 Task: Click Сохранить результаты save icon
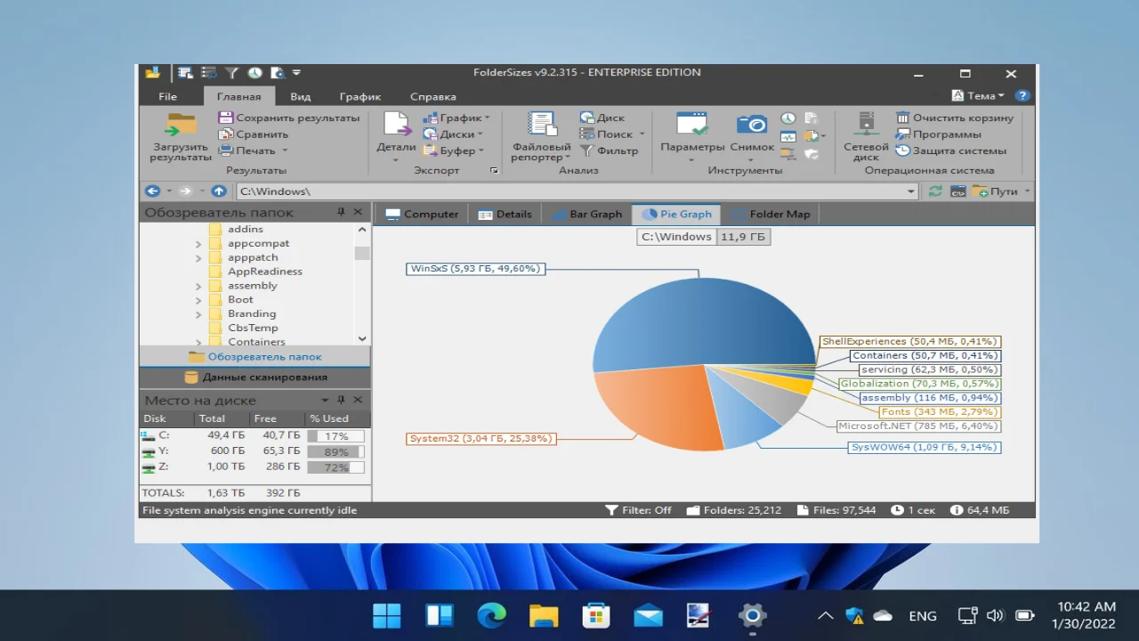(225, 118)
